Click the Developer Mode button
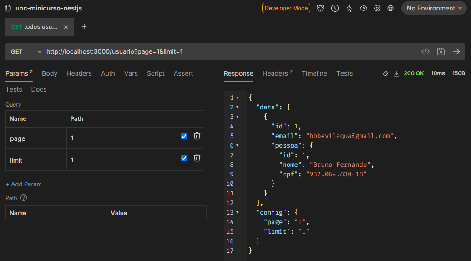The width and height of the screenshot is (471, 261). click(286, 8)
